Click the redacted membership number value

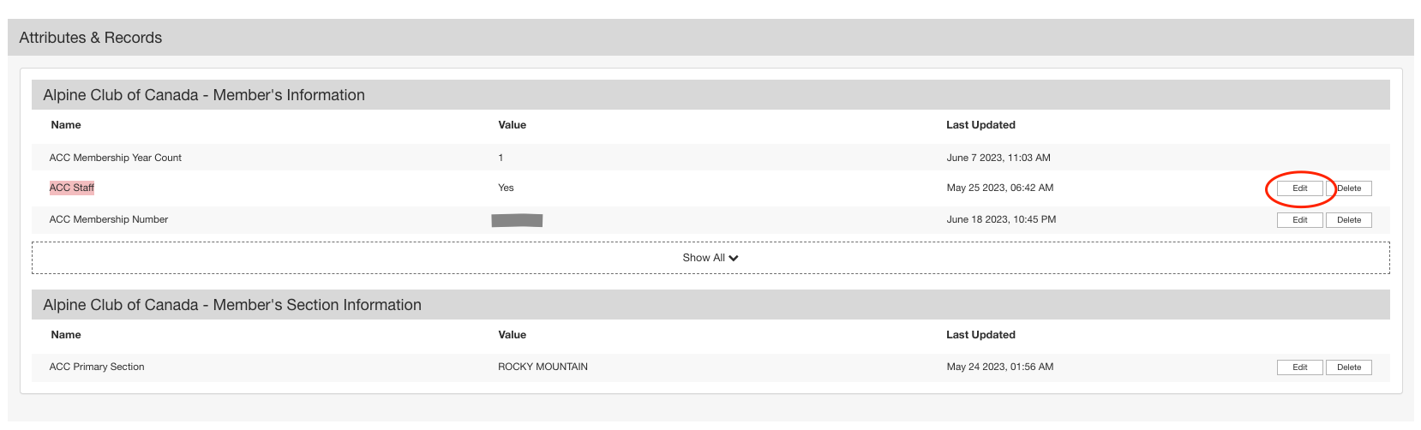pyautogui.click(x=517, y=220)
